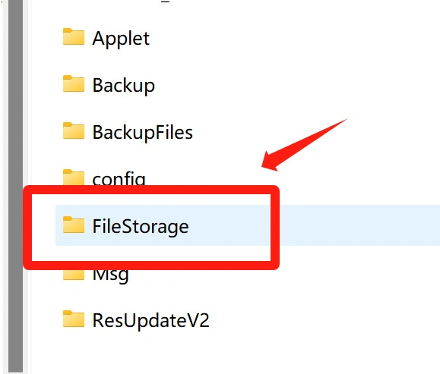Select the Msg folder label
Image resolution: width=440 pixels, height=374 pixels.
tap(110, 276)
